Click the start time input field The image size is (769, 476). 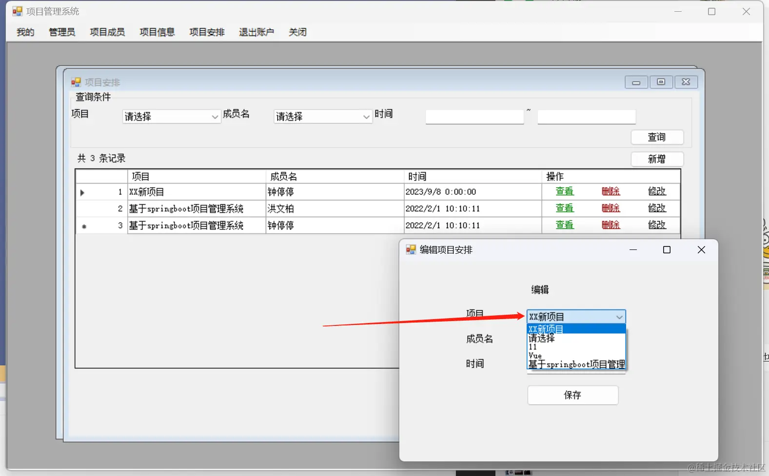coord(474,117)
